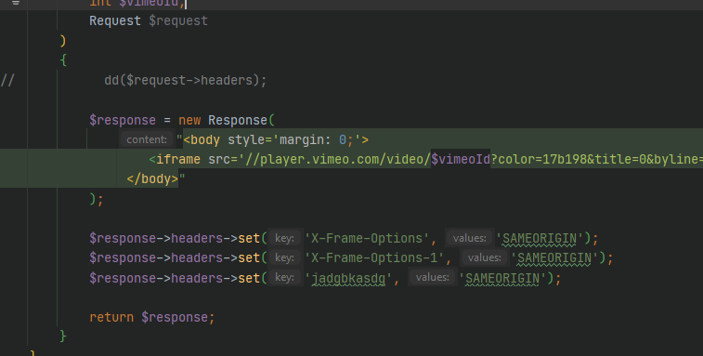Click the Request type hint in parameters
703x356 pixels.
coord(115,20)
